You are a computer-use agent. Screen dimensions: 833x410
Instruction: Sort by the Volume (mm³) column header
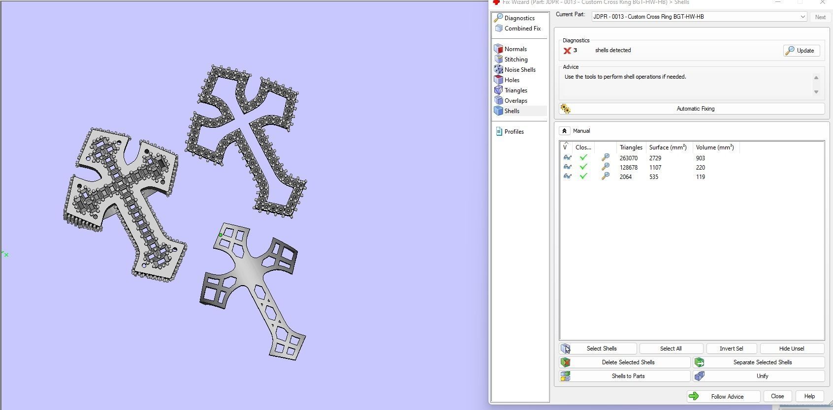(x=715, y=147)
